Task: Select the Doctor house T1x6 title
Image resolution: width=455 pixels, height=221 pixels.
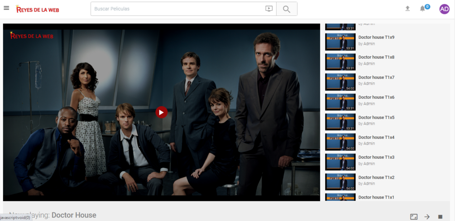Action: (x=376, y=97)
